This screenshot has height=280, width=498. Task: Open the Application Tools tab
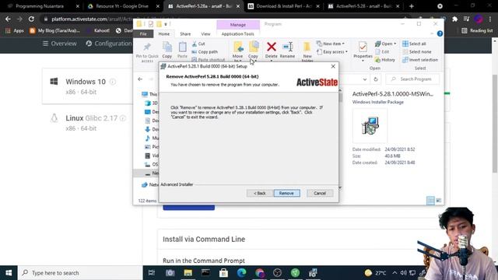point(238,34)
